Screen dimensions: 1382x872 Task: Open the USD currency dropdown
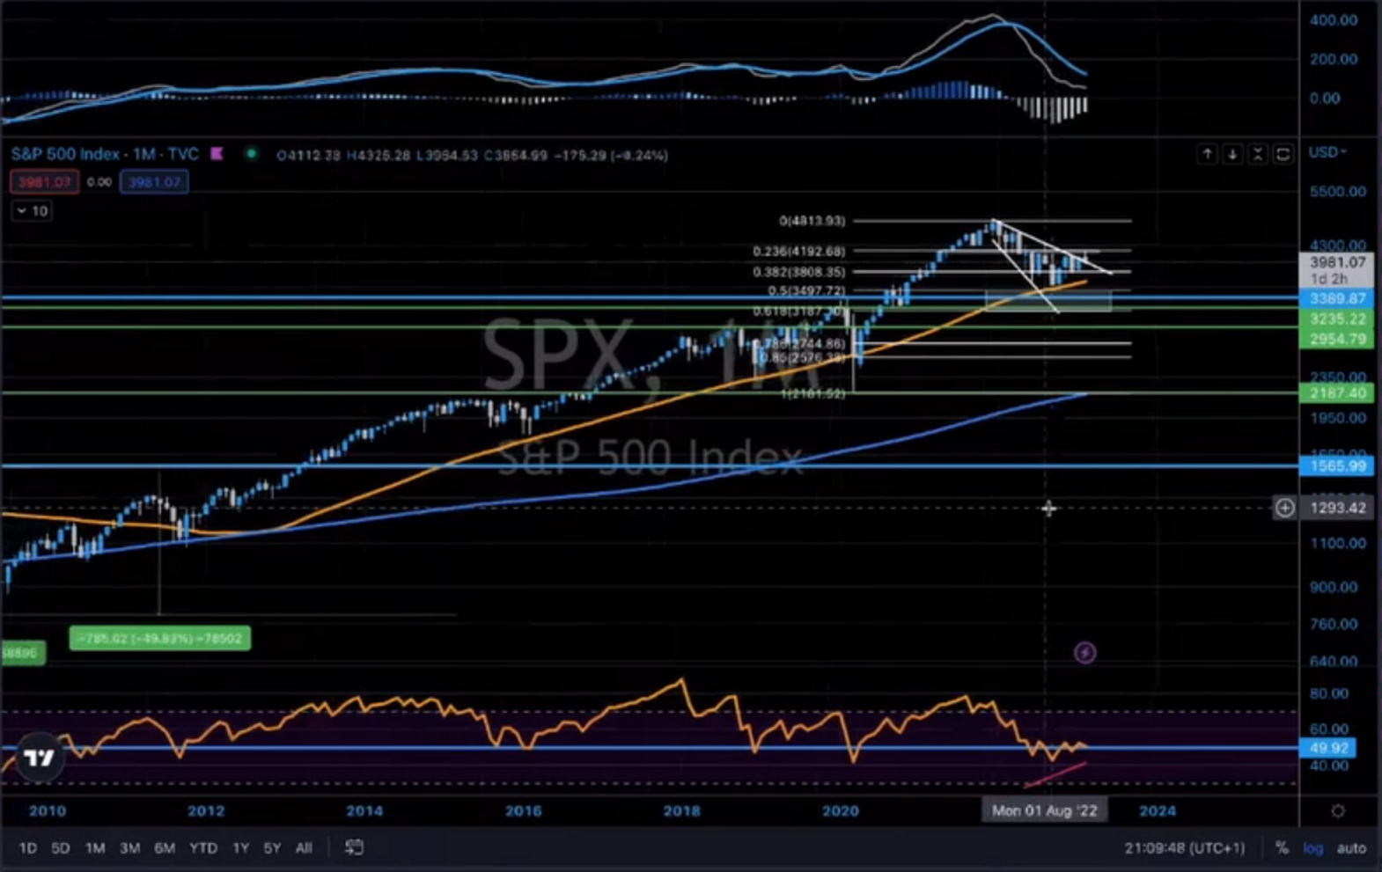1327,152
